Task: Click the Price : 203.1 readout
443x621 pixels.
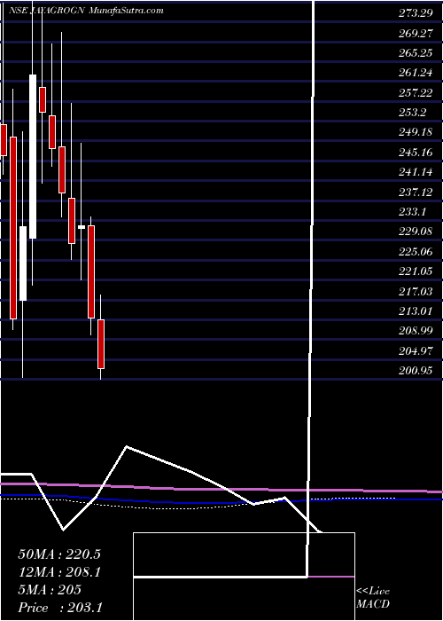Action: pyautogui.click(x=60, y=608)
